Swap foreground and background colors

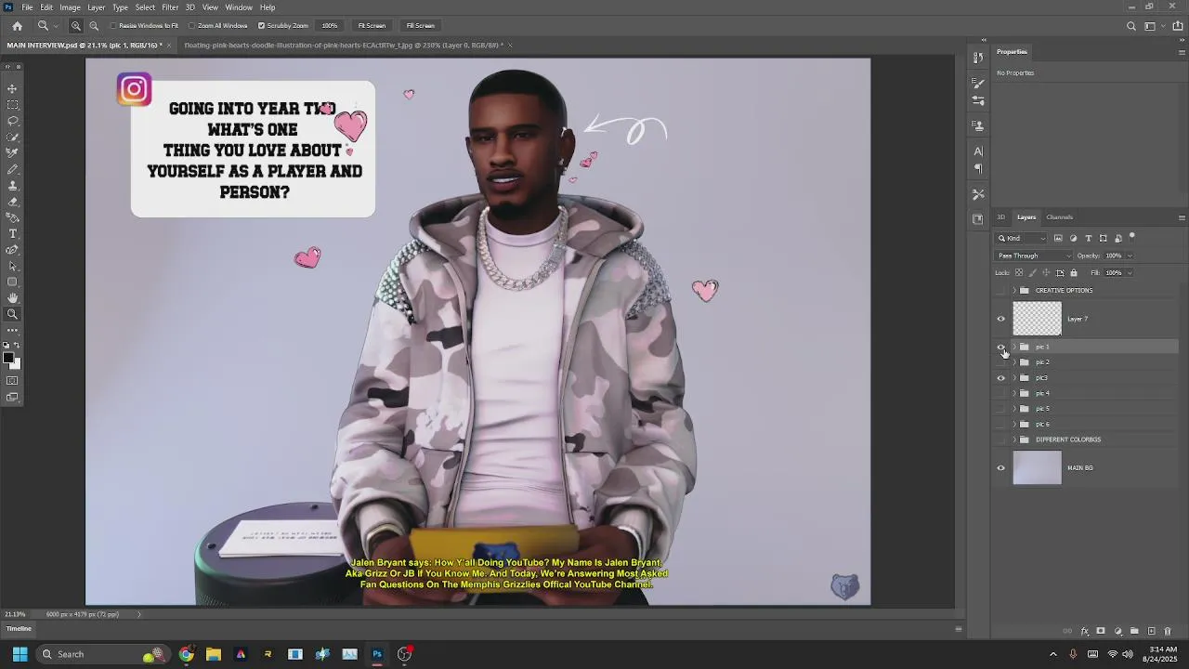[x=17, y=347]
